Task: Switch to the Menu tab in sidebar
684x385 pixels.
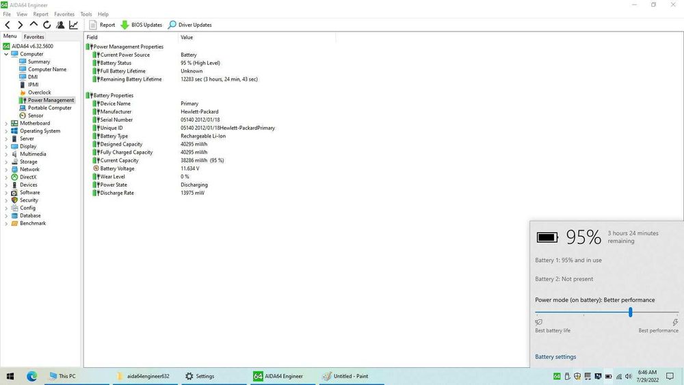Action: click(x=10, y=36)
